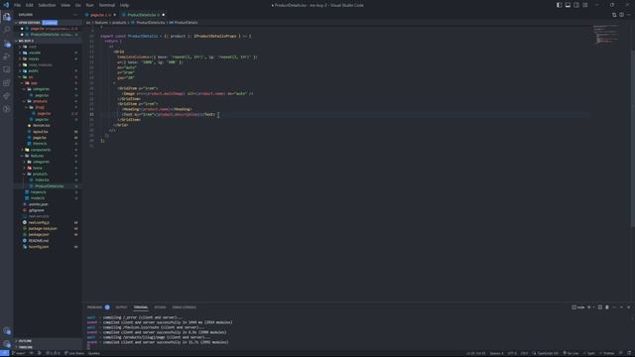Close the bottom panel
635x357 pixels.
(x=628, y=307)
